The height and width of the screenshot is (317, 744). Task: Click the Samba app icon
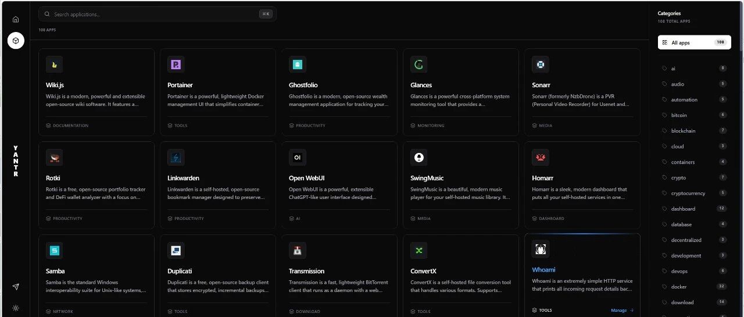pyautogui.click(x=54, y=250)
